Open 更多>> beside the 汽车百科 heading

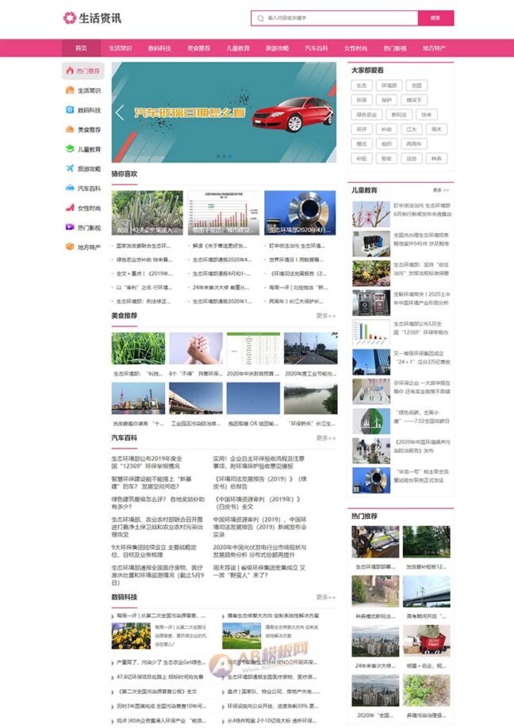(x=326, y=438)
